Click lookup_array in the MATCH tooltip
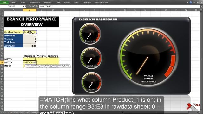The image size is (203, 114). 51,66
